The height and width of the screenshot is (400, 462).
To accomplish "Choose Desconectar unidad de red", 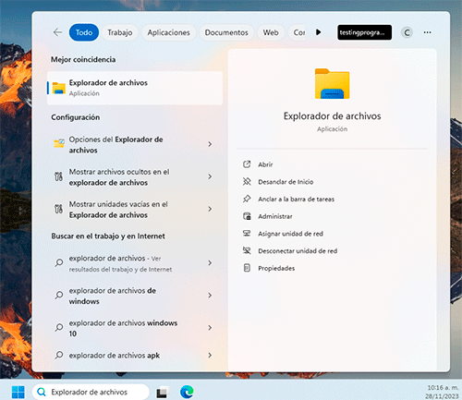I will pos(298,251).
